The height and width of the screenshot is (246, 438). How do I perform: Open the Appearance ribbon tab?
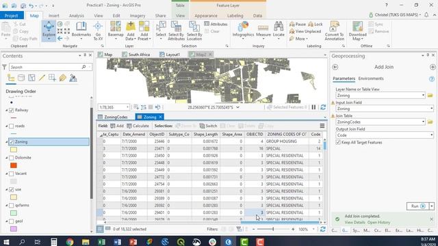206,16
